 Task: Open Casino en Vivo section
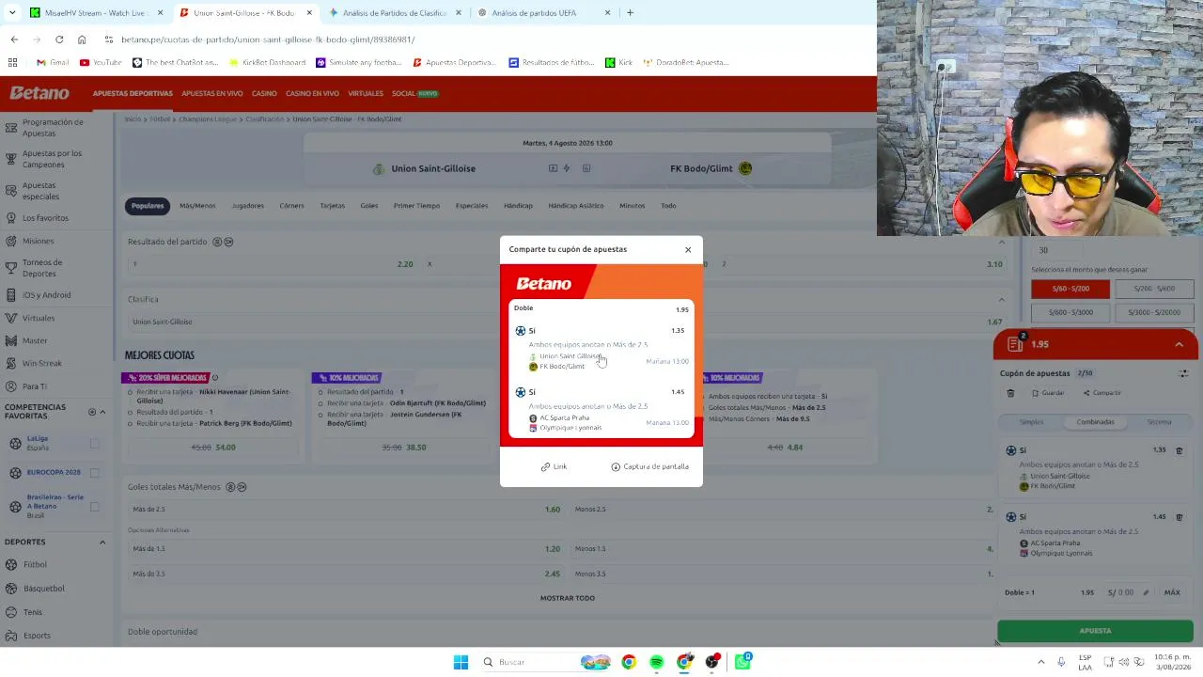(x=312, y=93)
